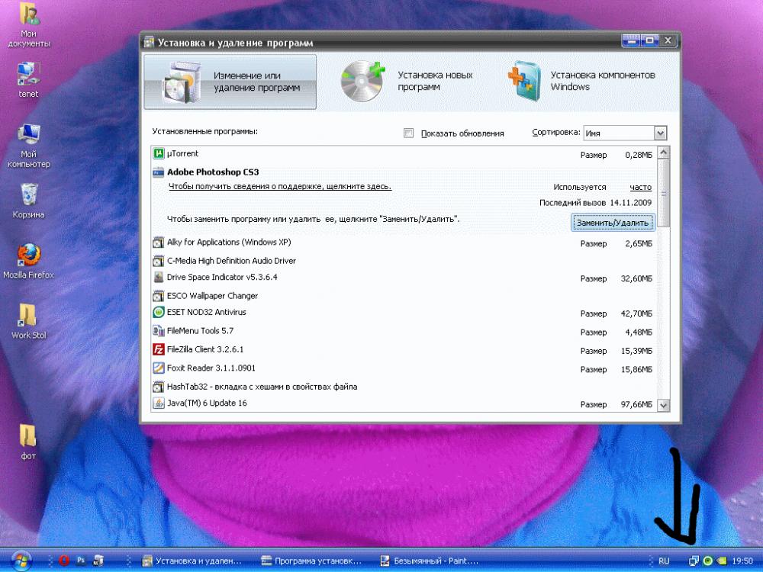The width and height of the screenshot is (763, 572).
Task: Enable the Показать обновления checkbox
Action: pyautogui.click(x=409, y=133)
